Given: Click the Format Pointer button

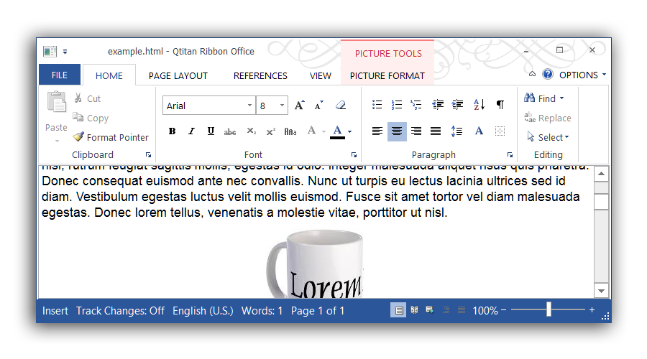Looking at the screenshot, I should (111, 137).
